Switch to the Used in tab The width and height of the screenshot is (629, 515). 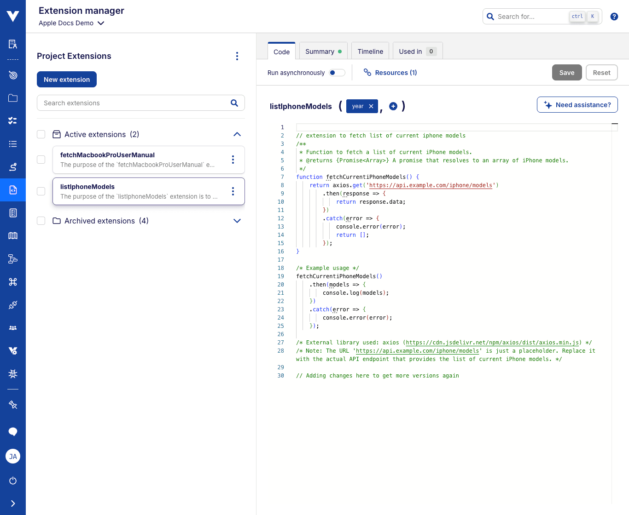[418, 51]
